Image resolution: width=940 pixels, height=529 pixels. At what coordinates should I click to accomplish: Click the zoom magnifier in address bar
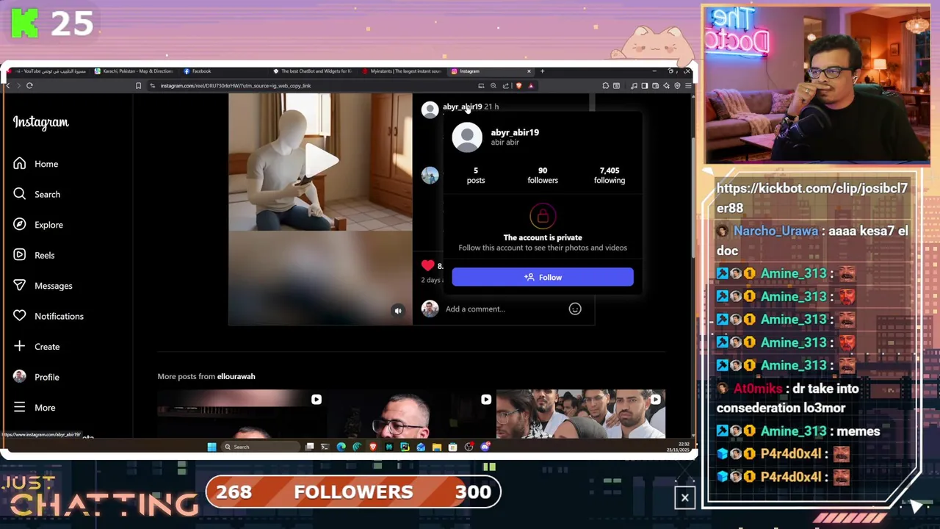(493, 85)
